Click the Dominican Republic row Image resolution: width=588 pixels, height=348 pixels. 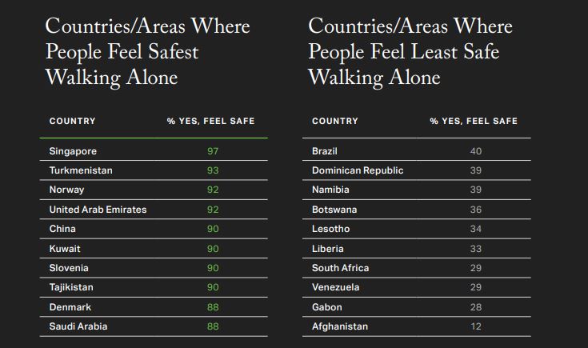(x=358, y=170)
